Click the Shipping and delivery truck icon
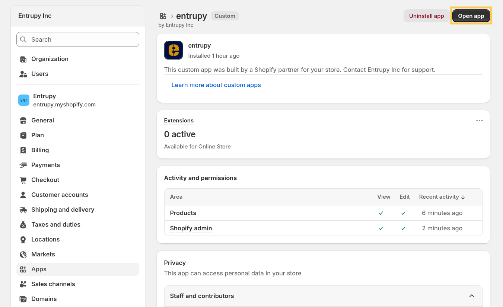Image resolution: width=503 pixels, height=307 pixels. tap(23, 210)
